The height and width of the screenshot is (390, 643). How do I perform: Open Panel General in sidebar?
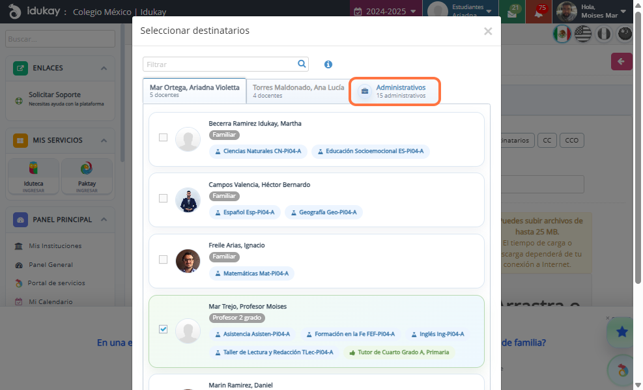pos(50,264)
